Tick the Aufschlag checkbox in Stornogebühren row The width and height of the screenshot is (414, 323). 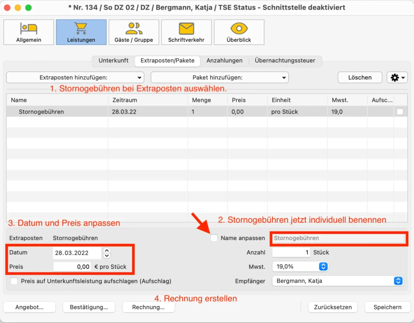tap(400, 112)
